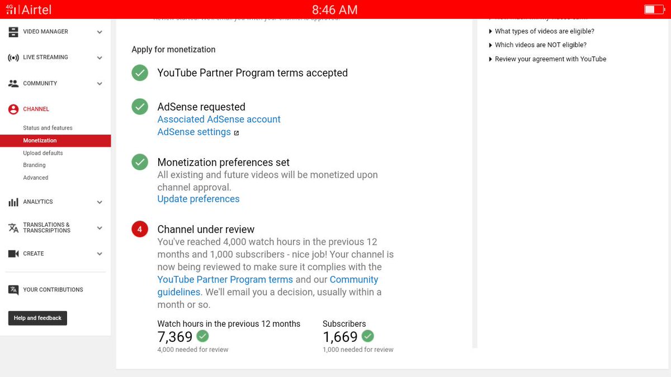
Task: Click the '1,669' subscribers value
Action: [340, 337]
